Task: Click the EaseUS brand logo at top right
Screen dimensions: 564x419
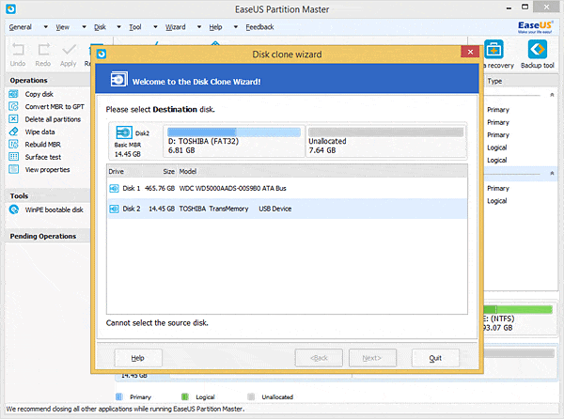Action: point(535,27)
